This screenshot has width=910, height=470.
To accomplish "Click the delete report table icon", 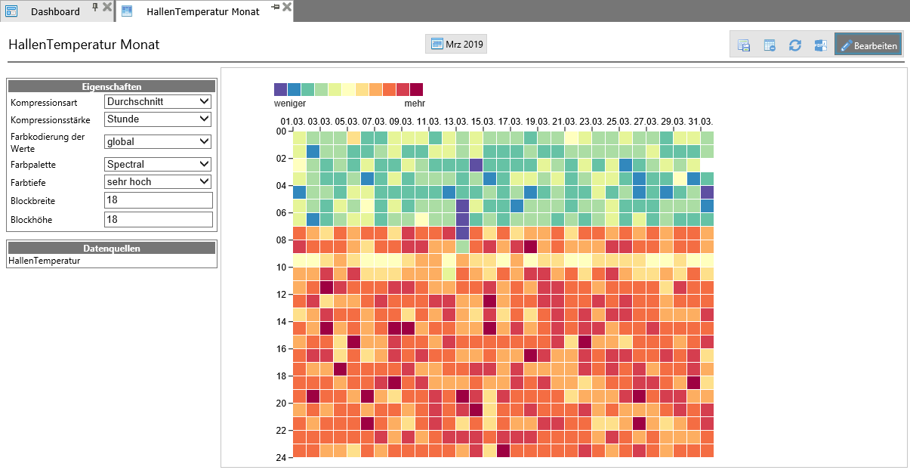I will click(770, 45).
